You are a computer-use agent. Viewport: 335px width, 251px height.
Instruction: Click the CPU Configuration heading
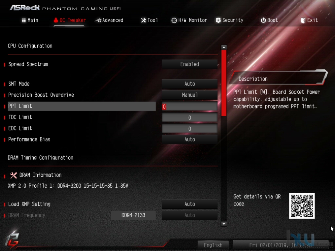coord(30,46)
